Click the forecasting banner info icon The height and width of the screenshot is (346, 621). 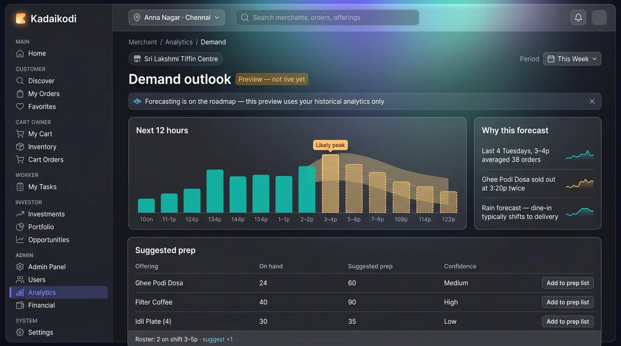[x=137, y=102]
